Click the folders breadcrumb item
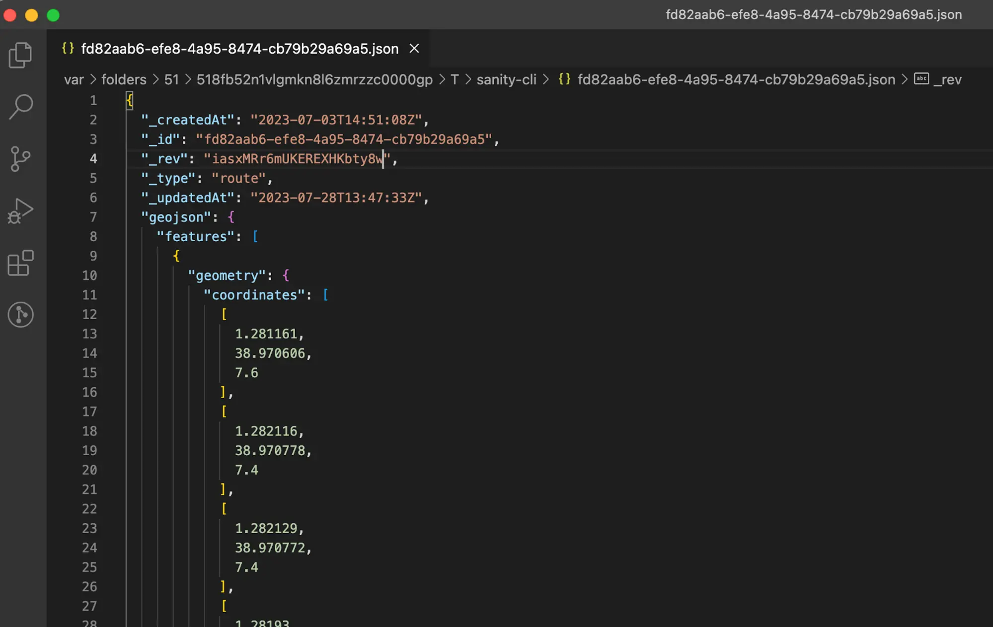Image resolution: width=993 pixels, height=627 pixels. pyautogui.click(x=123, y=79)
